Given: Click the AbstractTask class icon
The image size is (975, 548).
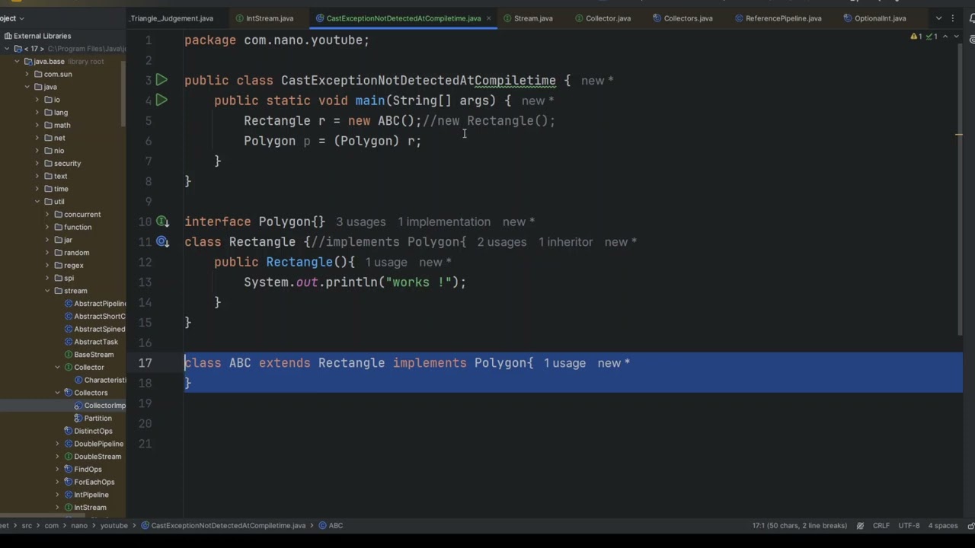Looking at the screenshot, I should tap(68, 342).
